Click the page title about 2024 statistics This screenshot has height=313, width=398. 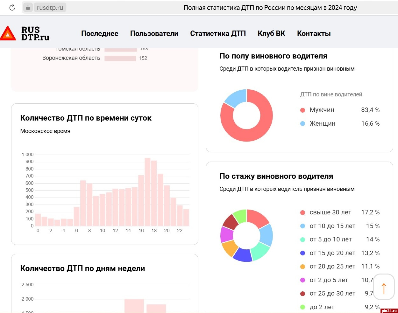coord(270,8)
